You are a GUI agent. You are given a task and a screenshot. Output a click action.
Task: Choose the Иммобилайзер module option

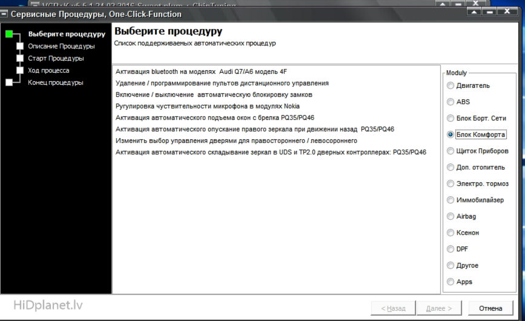[x=451, y=200]
